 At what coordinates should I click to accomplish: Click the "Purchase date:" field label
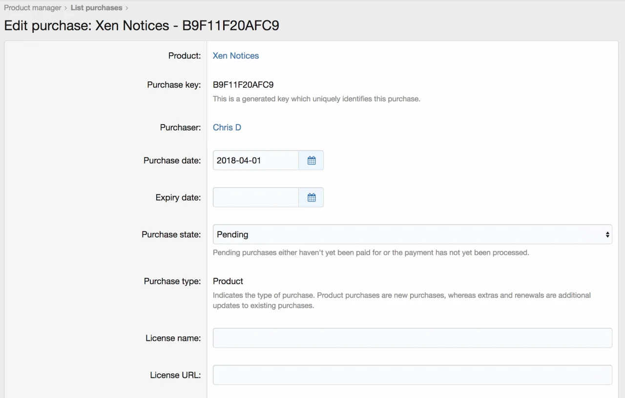172,160
